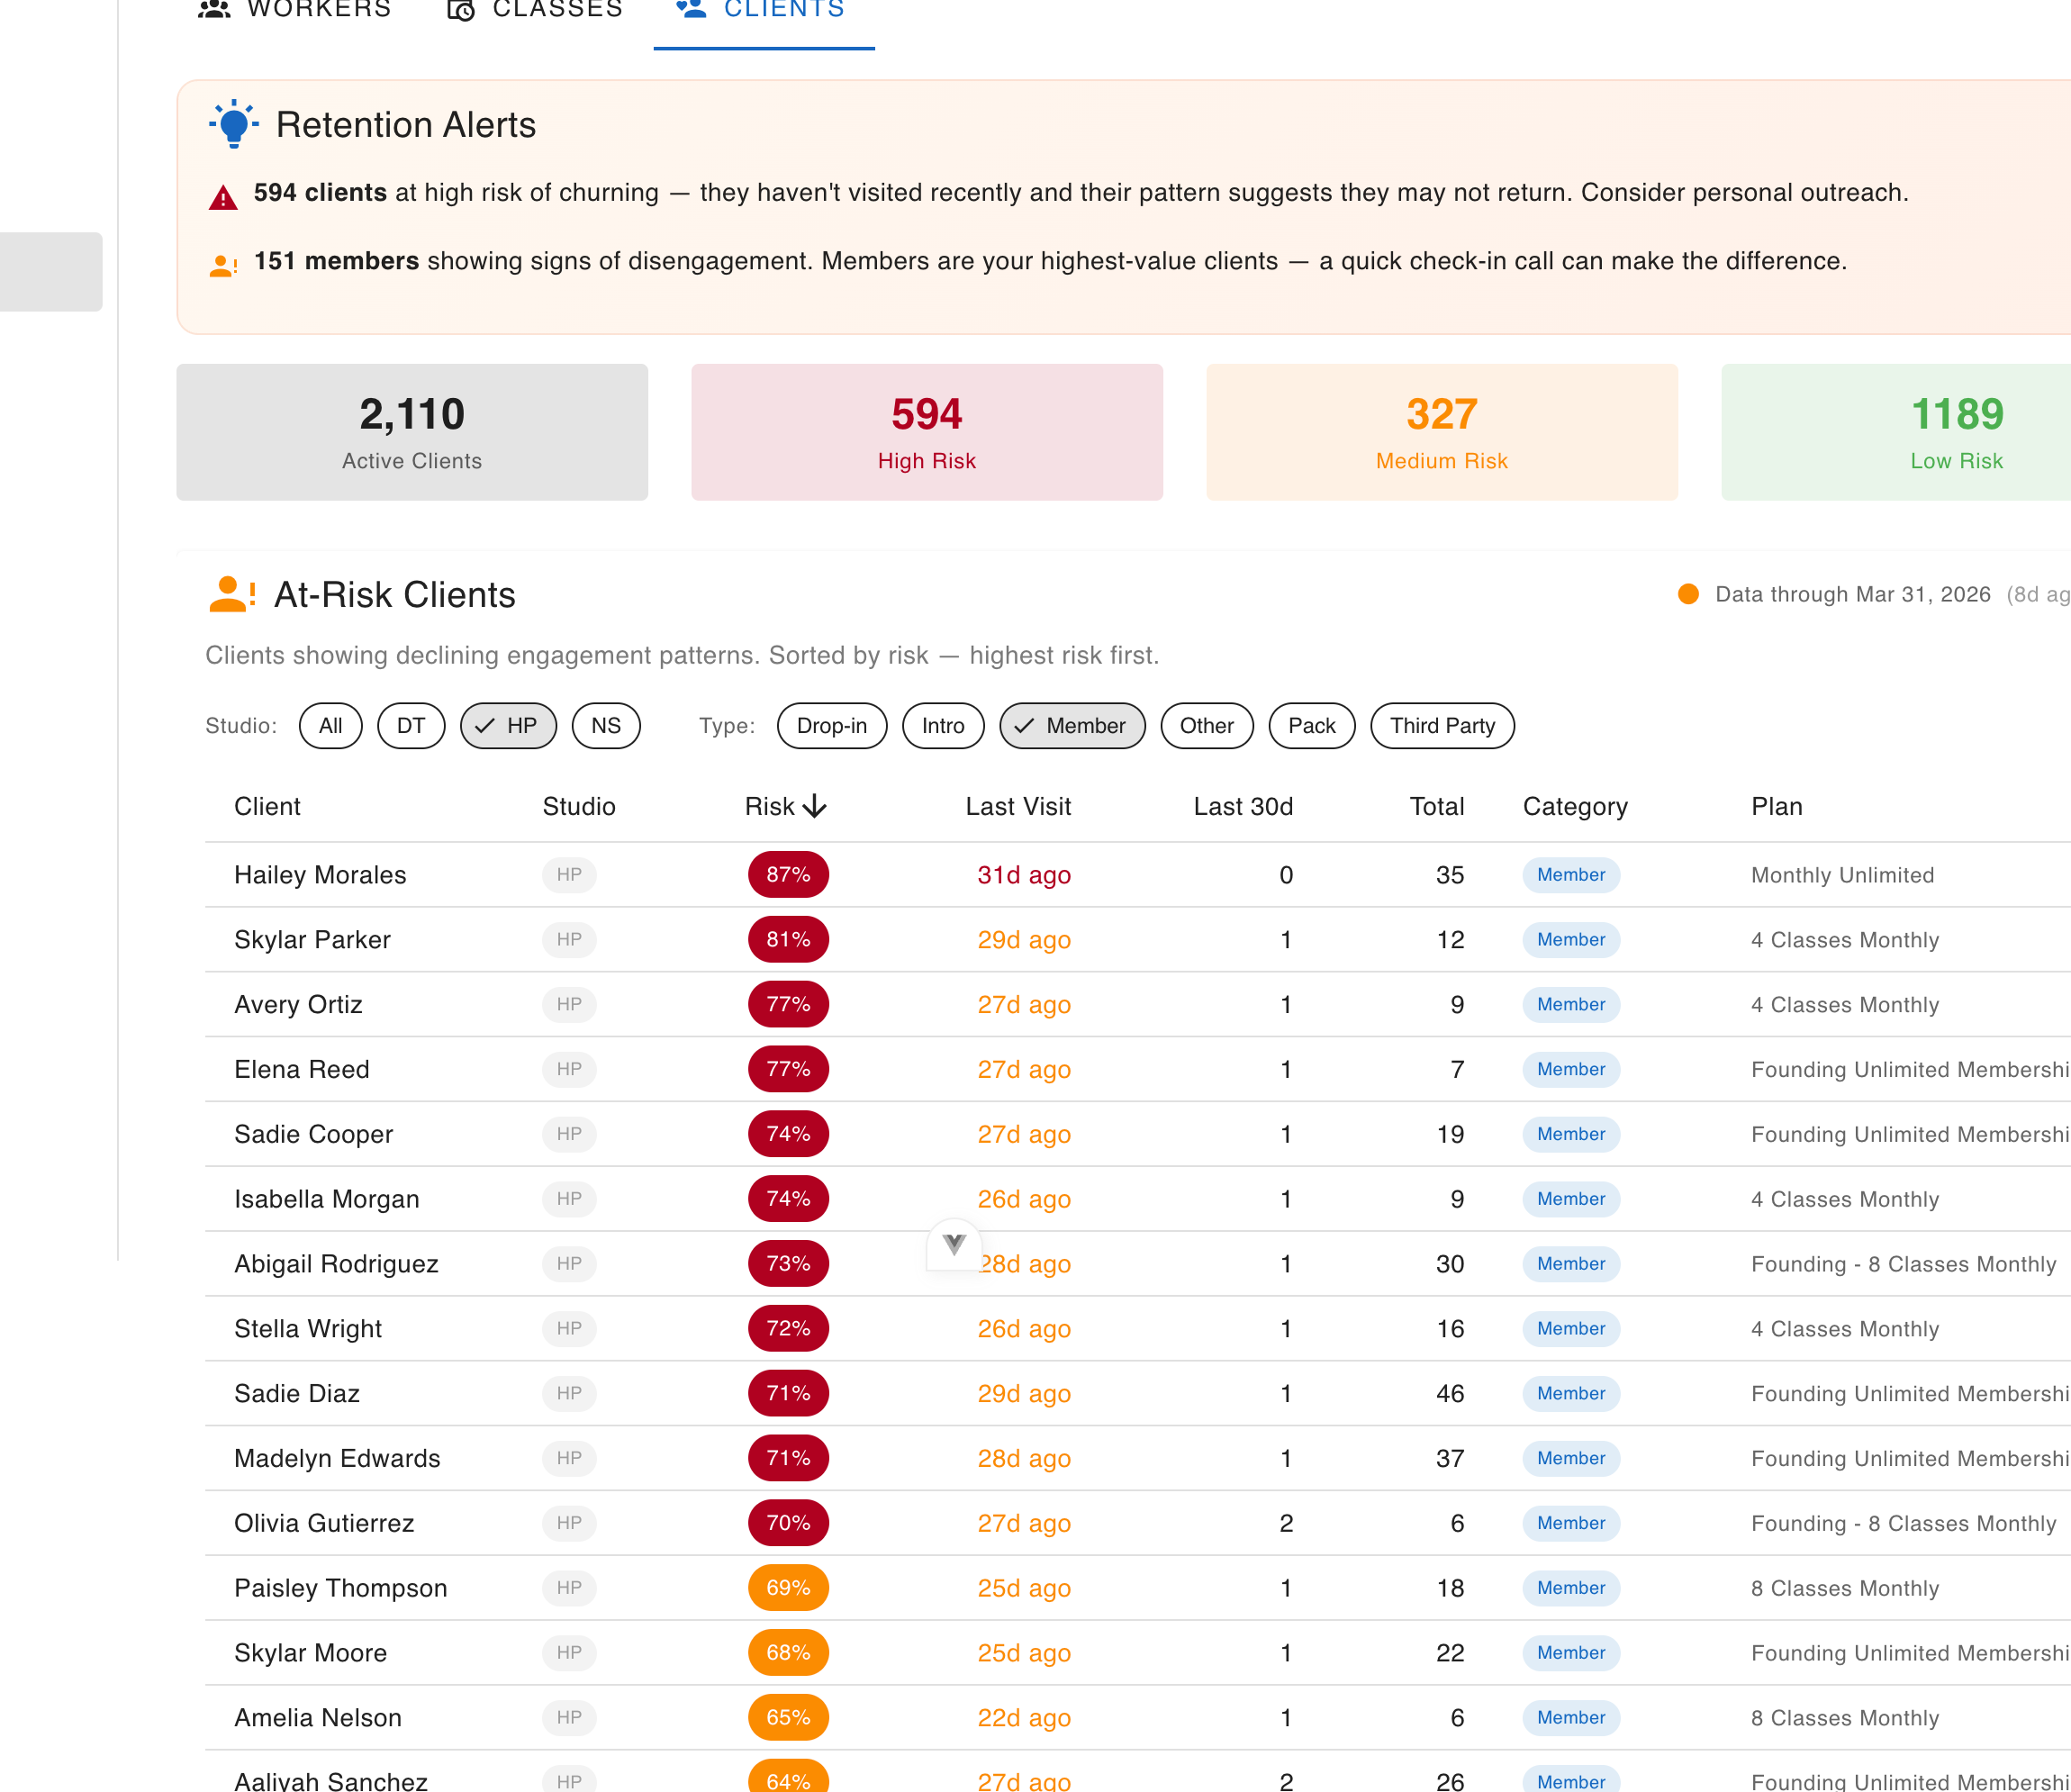Select client Elena Reed
This screenshot has width=2071, height=1792.
302,1069
